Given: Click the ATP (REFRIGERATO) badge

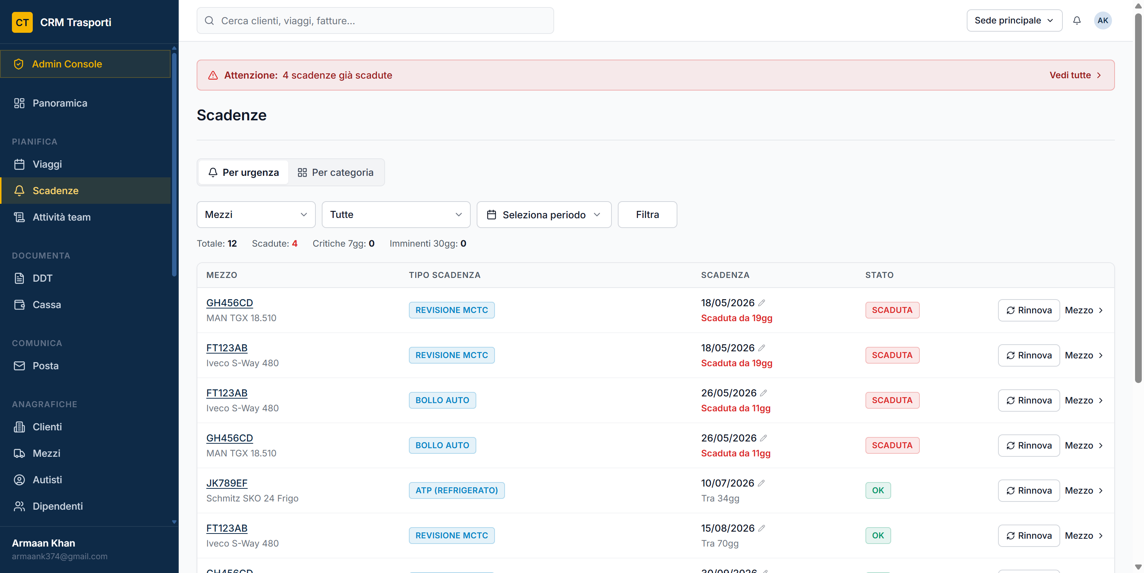Looking at the screenshot, I should (457, 490).
